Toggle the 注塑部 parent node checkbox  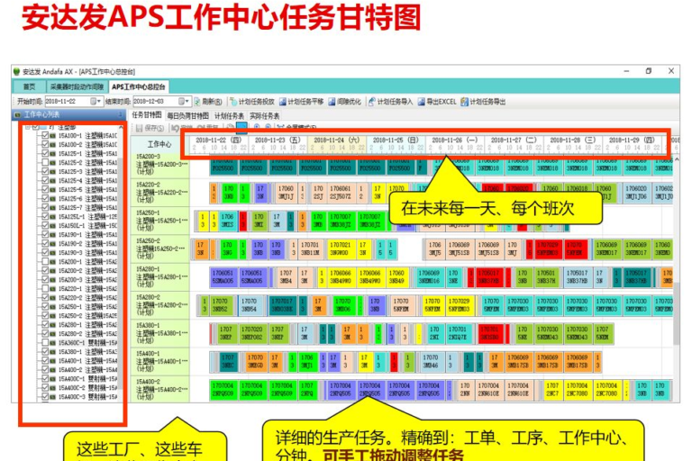click(36, 127)
